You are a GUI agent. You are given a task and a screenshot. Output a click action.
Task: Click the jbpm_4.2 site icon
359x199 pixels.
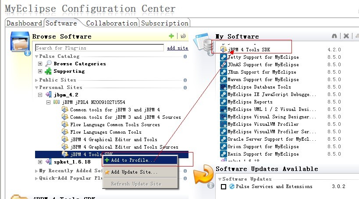coord(48,94)
